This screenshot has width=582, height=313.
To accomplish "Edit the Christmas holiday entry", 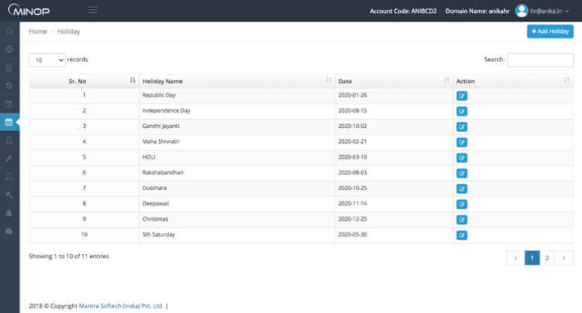I will [x=461, y=219].
